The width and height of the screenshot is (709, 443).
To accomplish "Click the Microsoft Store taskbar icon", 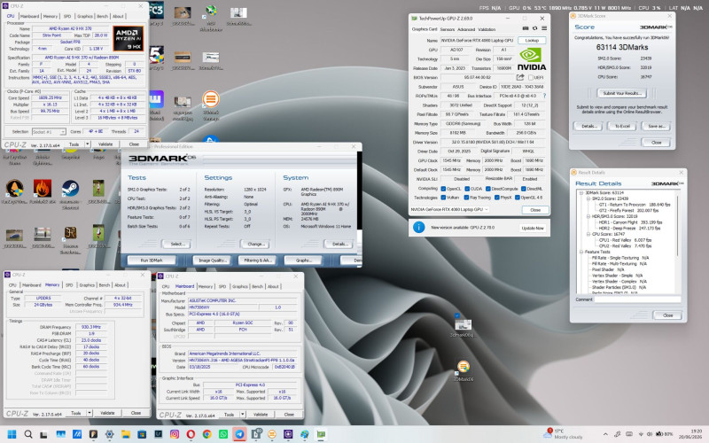I will (x=142, y=434).
